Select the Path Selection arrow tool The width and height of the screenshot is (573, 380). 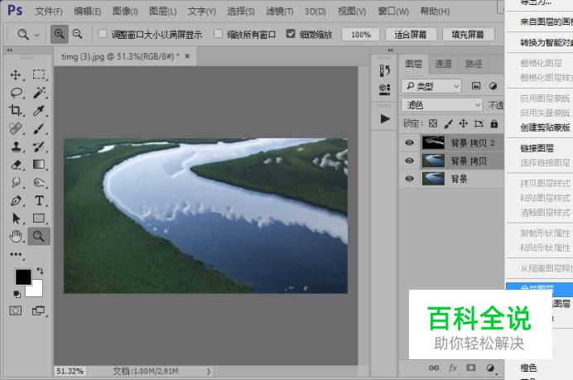click(16, 219)
